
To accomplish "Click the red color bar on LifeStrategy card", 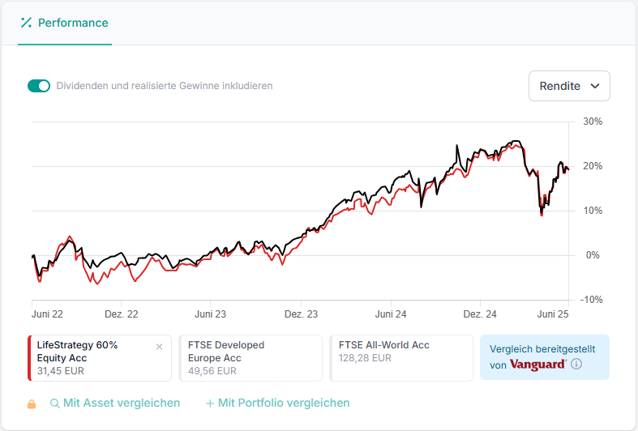I will tap(29, 358).
